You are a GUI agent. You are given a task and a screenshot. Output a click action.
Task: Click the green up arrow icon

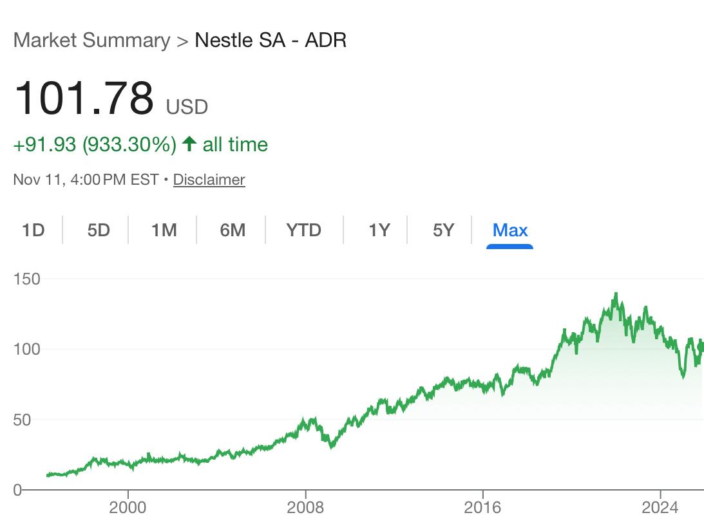tap(189, 144)
